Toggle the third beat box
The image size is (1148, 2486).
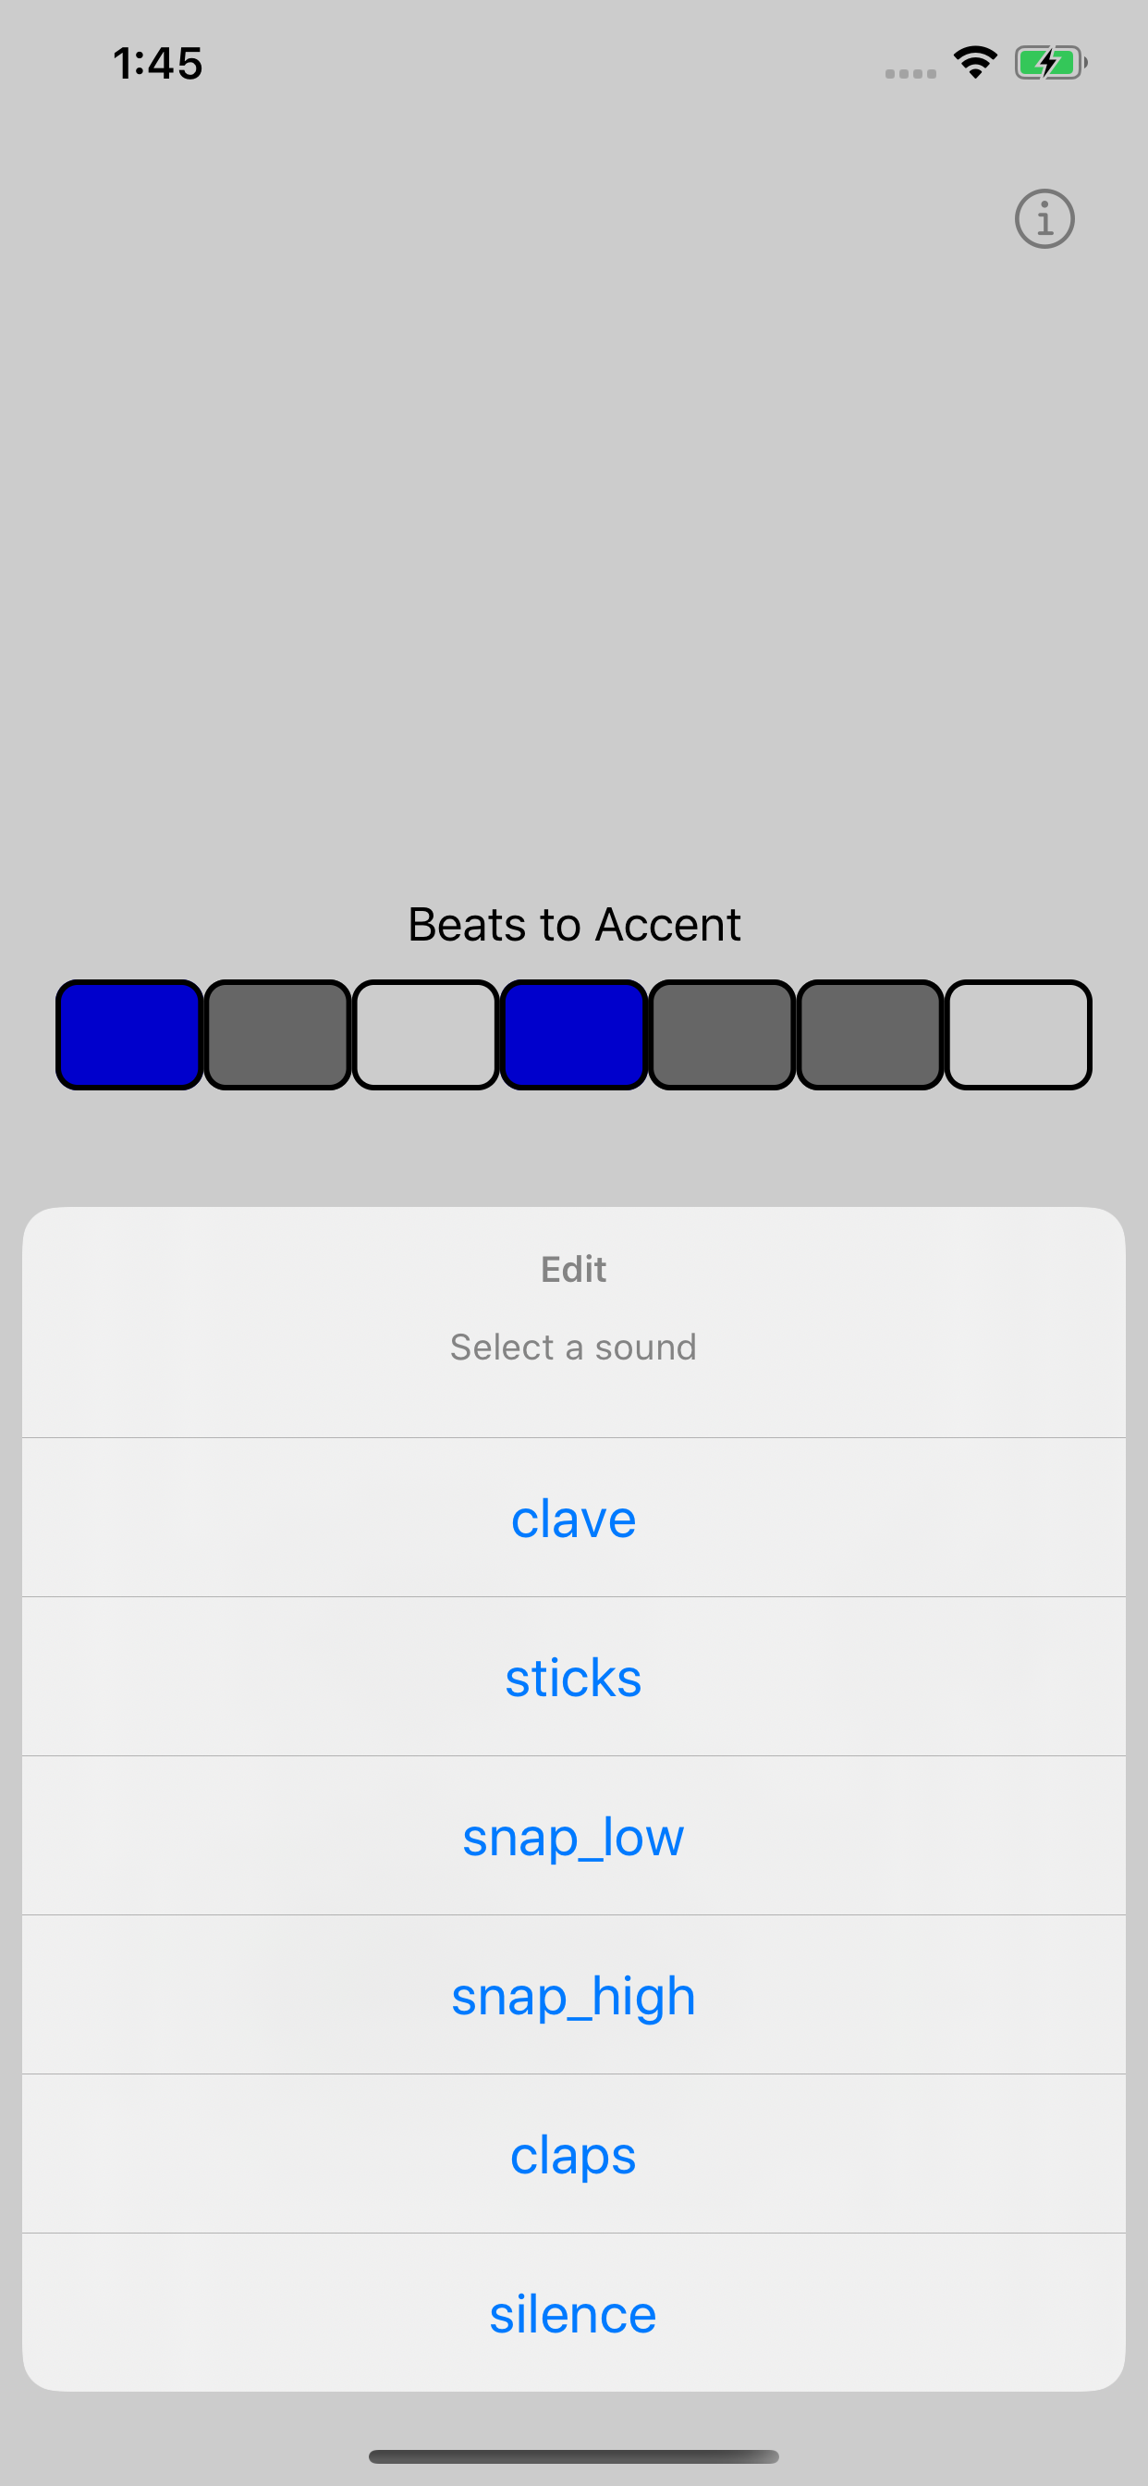425,1035
